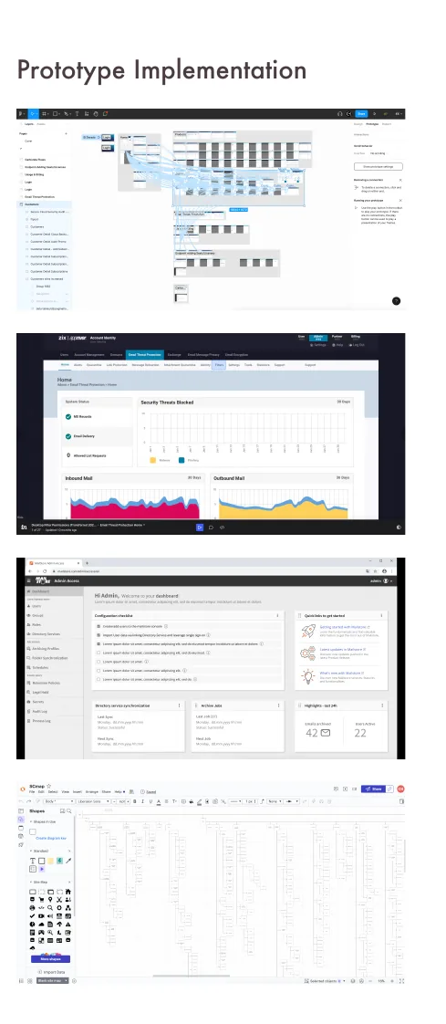The image size is (446, 1024).
Task: Close the Removing a connection tip
Action: (400, 180)
